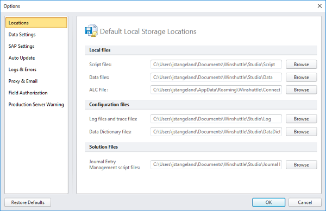Open the SAP Settings category

pos(21,46)
